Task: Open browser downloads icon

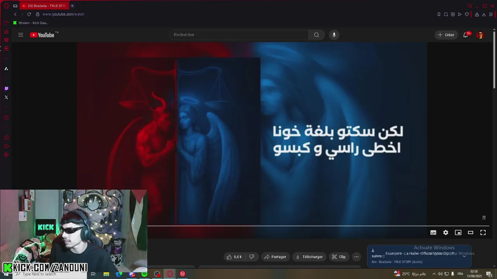Action: pyautogui.click(x=484, y=14)
